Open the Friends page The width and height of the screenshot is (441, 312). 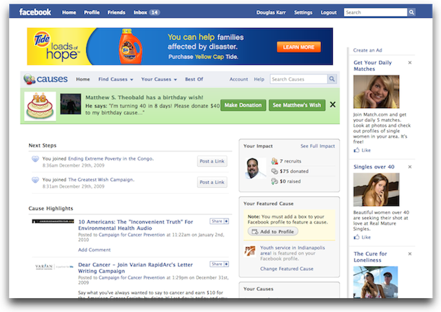(116, 12)
